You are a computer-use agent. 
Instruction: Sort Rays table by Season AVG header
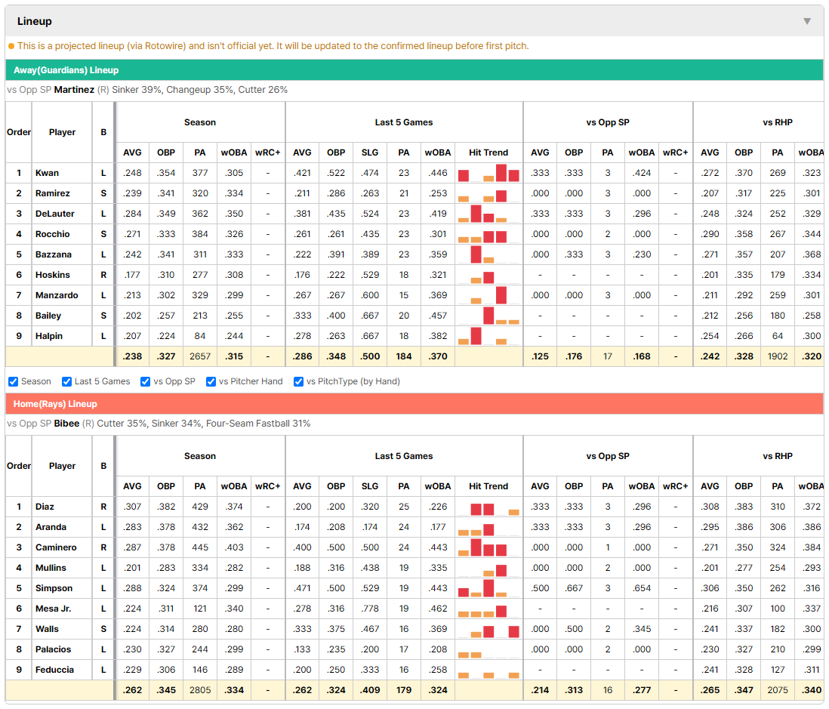(132, 486)
